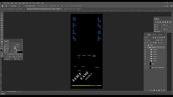This screenshot has width=173, height=97.
Task: Click the Add layer style fx icon
Action: pos(152,91)
